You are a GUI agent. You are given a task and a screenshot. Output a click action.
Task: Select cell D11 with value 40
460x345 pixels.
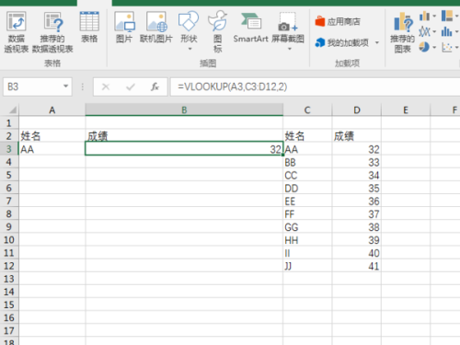(x=357, y=253)
